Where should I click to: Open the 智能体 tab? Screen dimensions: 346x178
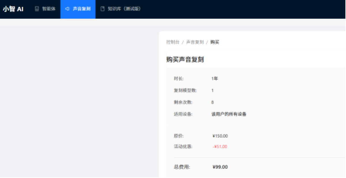tap(45, 9)
